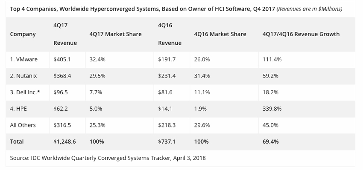
Task: Click the All Others row label
Action: point(23,125)
